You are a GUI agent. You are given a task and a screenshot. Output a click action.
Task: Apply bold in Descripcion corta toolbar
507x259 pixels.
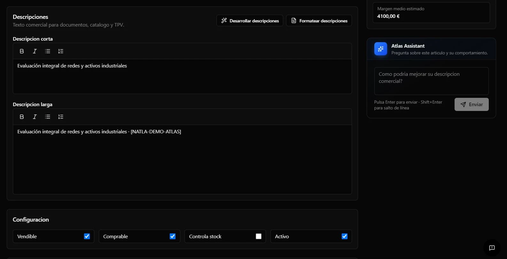click(x=22, y=51)
